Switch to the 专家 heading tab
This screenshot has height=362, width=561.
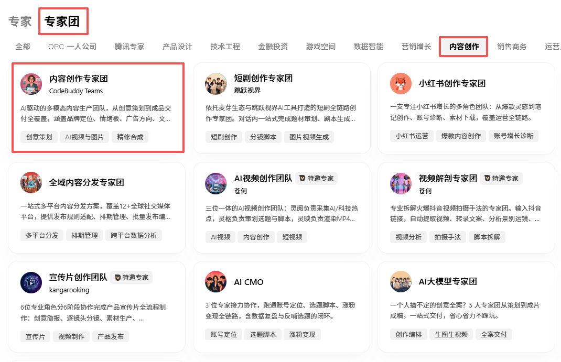[x=20, y=21]
